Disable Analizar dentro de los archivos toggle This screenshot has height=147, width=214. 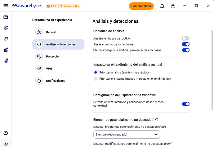click(x=185, y=44)
